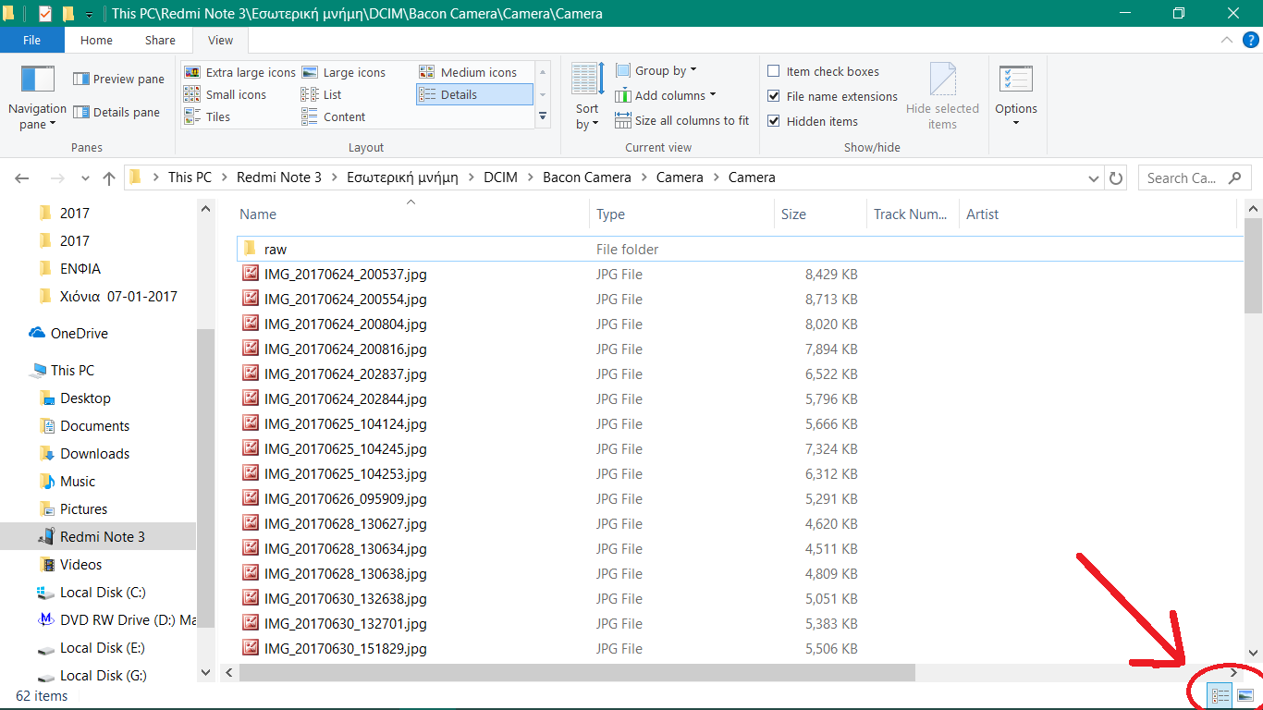Image resolution: width=1263 pixels, height=710 pixels.
Task: Click the refresh button beside address bar
Action: [x=1116, y=178]
